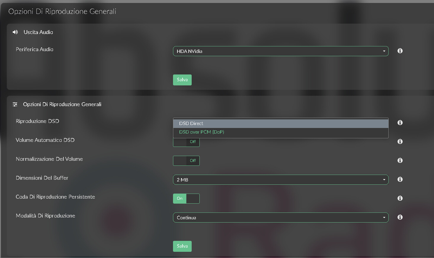Open Modalità Di Riproduzione Continua dropdown

(281, 218)
